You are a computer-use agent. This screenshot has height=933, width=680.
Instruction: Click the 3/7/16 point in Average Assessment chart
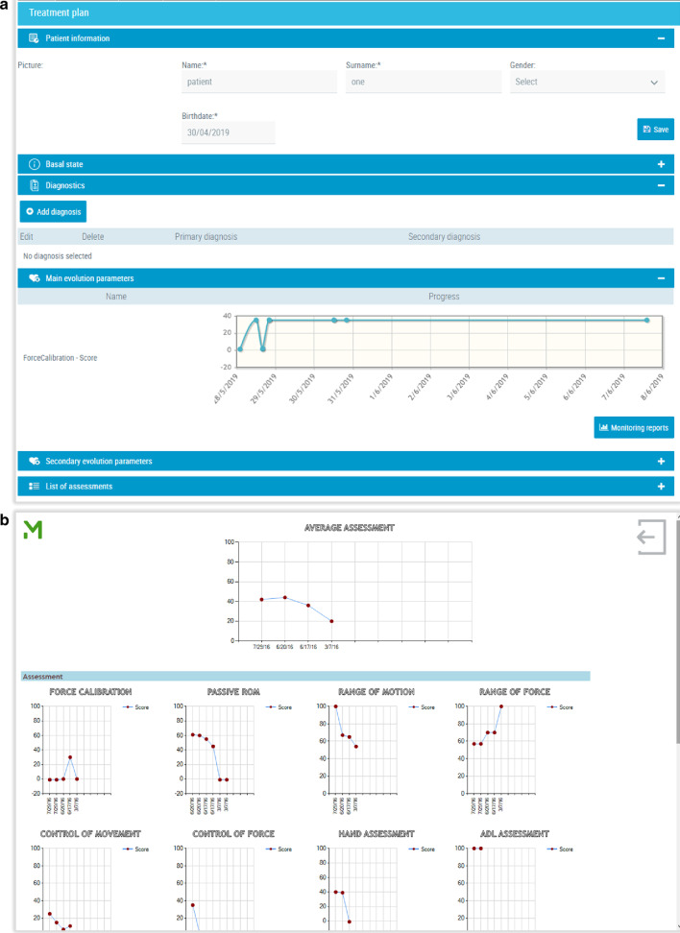(x=331, y=621)
